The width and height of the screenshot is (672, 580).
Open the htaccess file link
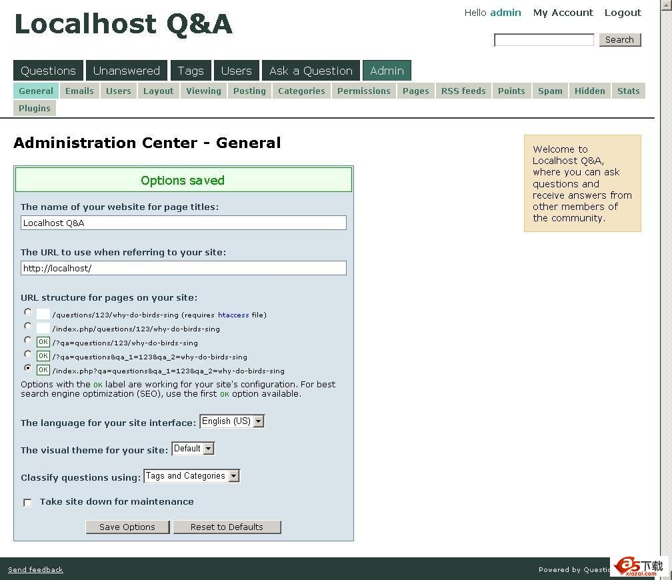[233, 315]
